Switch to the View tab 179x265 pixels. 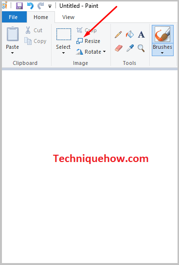coord(68,17)
